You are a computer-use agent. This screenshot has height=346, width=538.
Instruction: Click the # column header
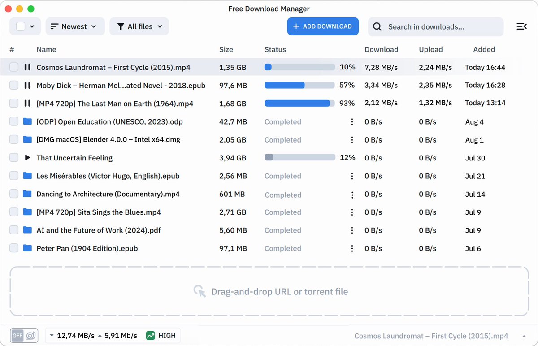point(12,49)
